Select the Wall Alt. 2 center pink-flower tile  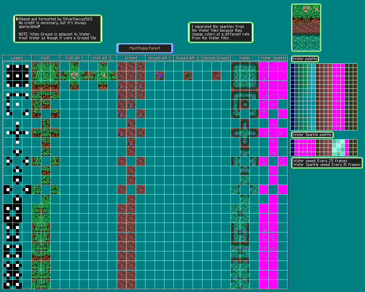point(103,76)
